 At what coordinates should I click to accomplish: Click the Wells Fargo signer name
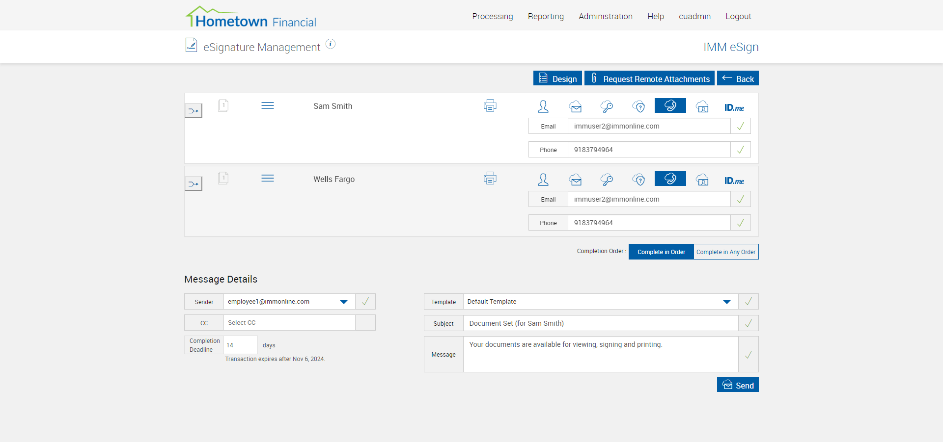tap(334, 179)
